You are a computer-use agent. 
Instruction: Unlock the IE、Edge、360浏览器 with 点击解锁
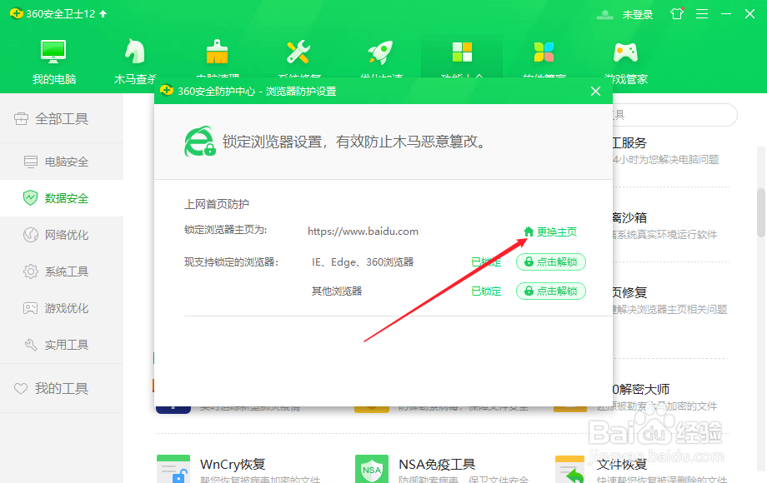pyautogui.click(x=551, y=261)
